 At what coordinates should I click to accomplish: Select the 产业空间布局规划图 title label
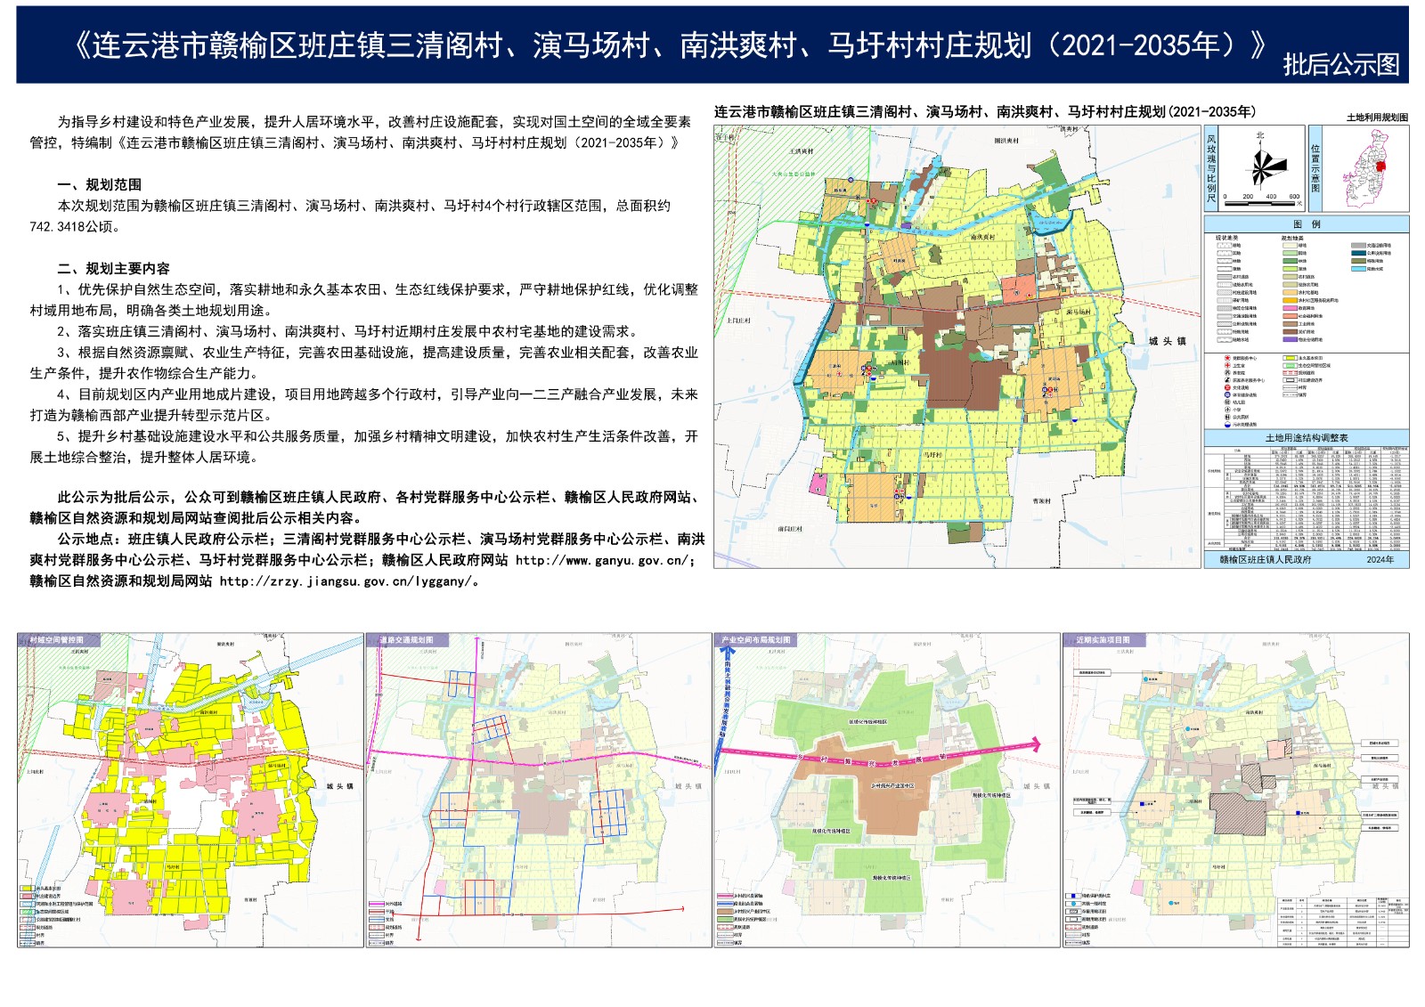point(755,640)
